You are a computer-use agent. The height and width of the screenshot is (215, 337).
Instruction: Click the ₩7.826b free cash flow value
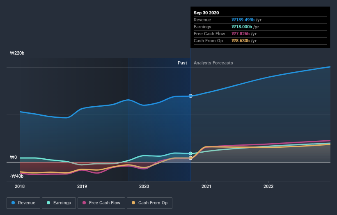point(241,34)
